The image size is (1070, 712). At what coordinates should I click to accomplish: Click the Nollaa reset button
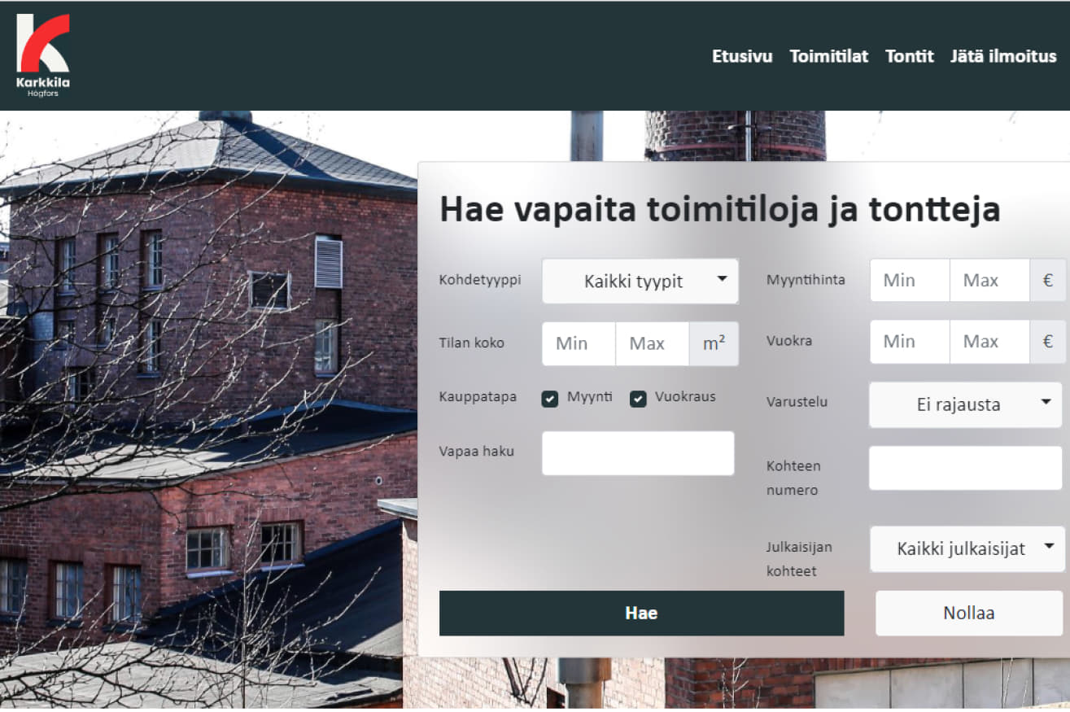point(968,614)
